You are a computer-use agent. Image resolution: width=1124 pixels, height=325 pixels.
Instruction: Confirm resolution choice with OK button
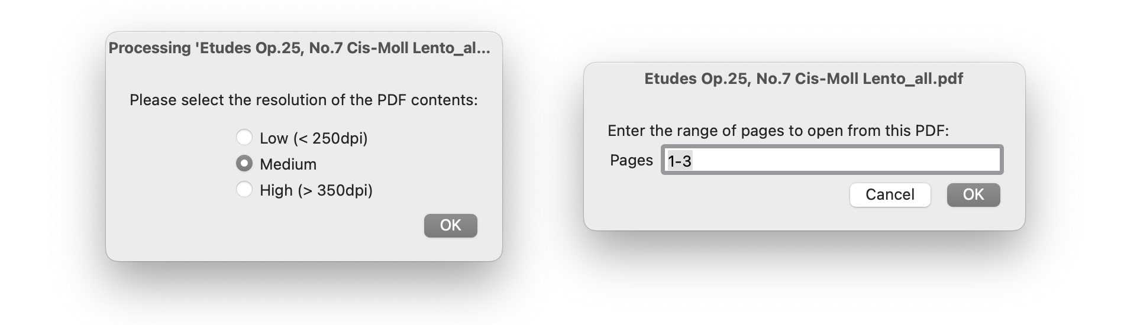[450, 225]
